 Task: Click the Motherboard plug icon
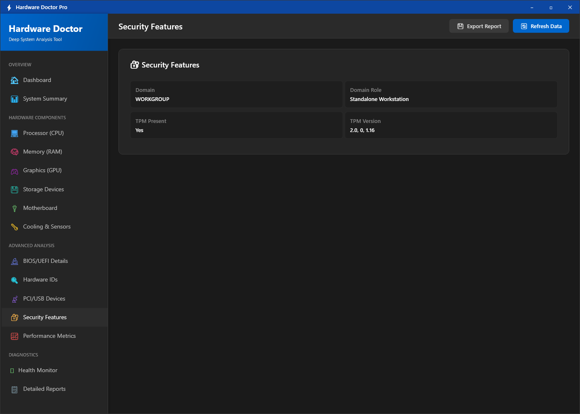(x=15, y=208)
